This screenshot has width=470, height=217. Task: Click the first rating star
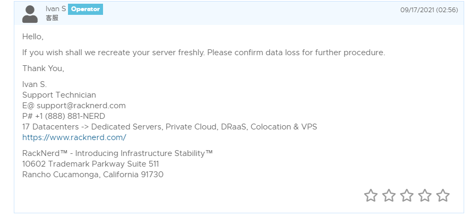pyautogui.click(x=371, y=196)
